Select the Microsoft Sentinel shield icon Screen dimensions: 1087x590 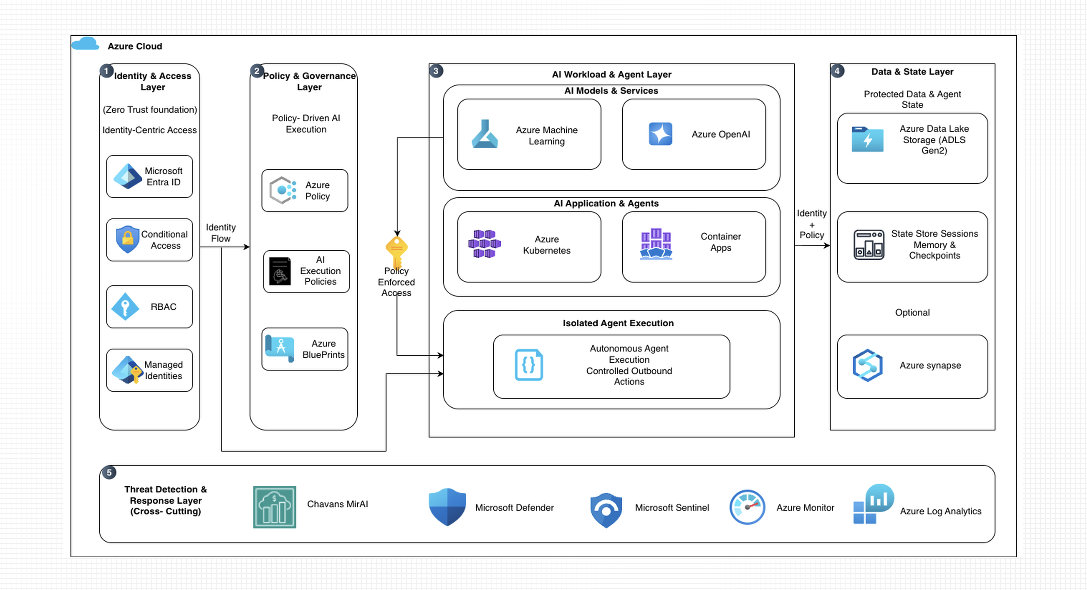coord(606,510)
